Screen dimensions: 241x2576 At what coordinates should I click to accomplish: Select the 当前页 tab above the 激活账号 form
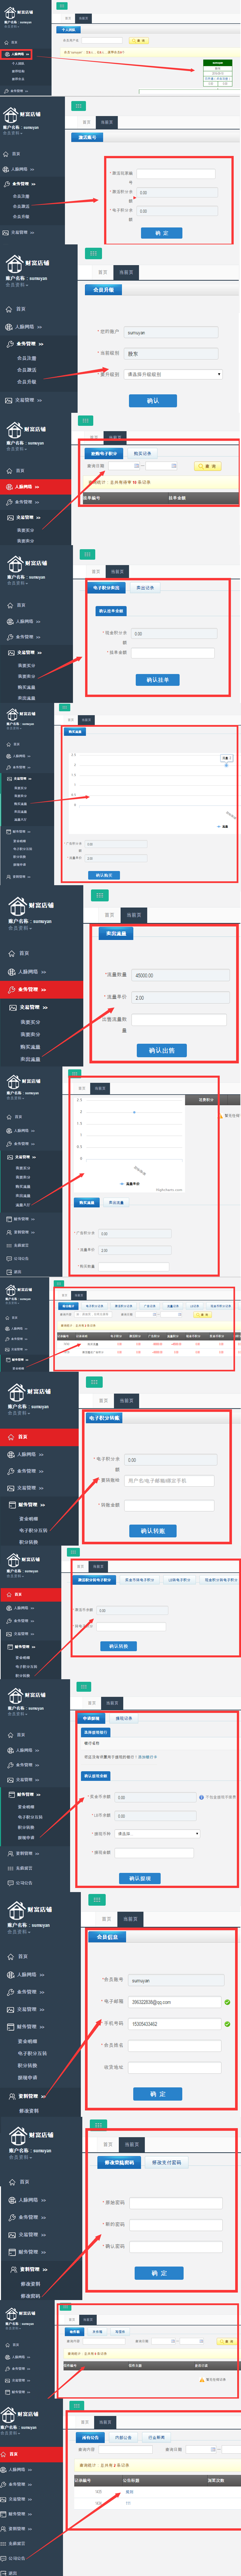(x=107, y=122)
